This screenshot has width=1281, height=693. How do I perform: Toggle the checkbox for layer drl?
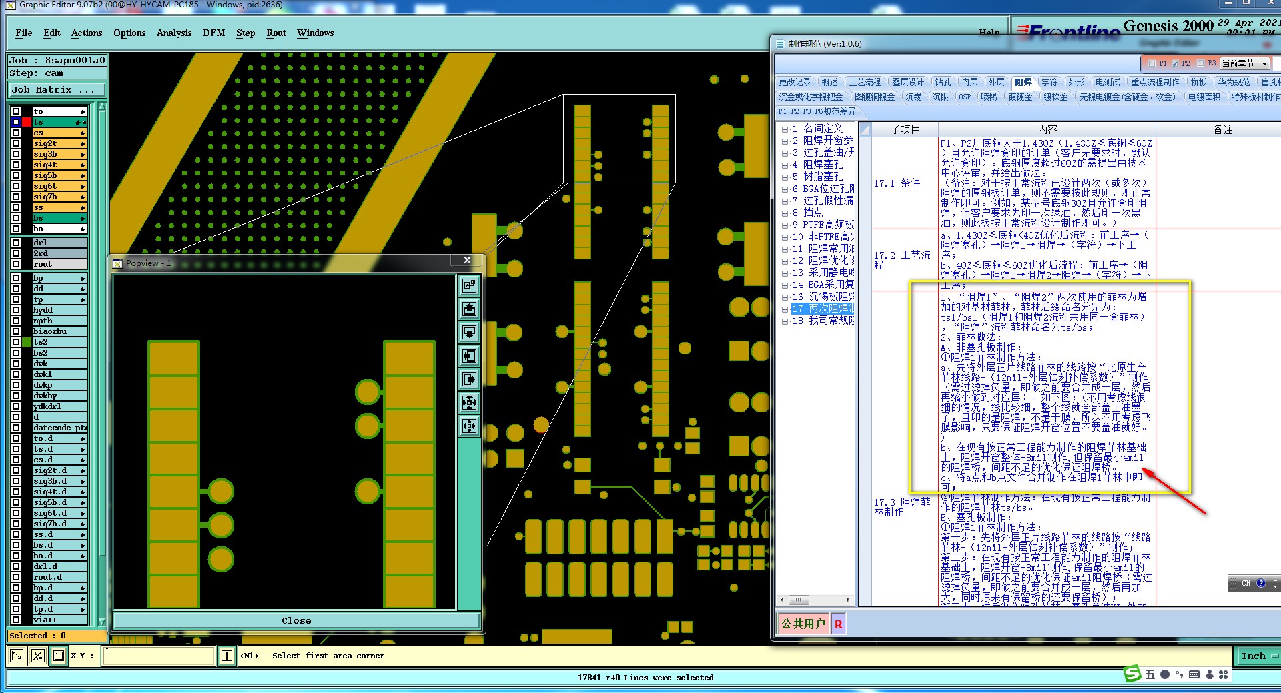pos(16,243)
